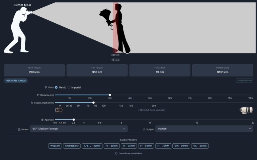
Task: Click the Aperture icon
Action: click(42, 120)
